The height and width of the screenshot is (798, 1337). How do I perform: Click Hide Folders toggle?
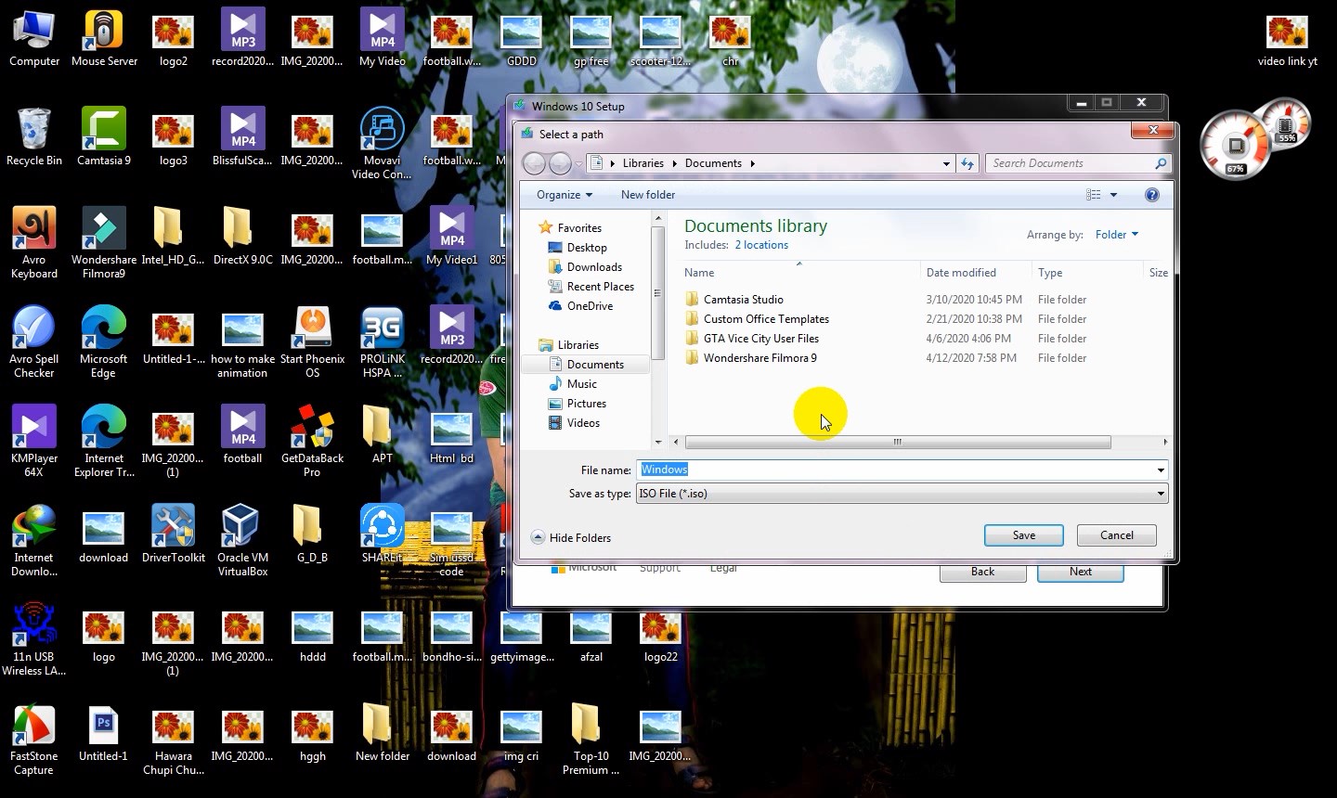tap(571, 537)
